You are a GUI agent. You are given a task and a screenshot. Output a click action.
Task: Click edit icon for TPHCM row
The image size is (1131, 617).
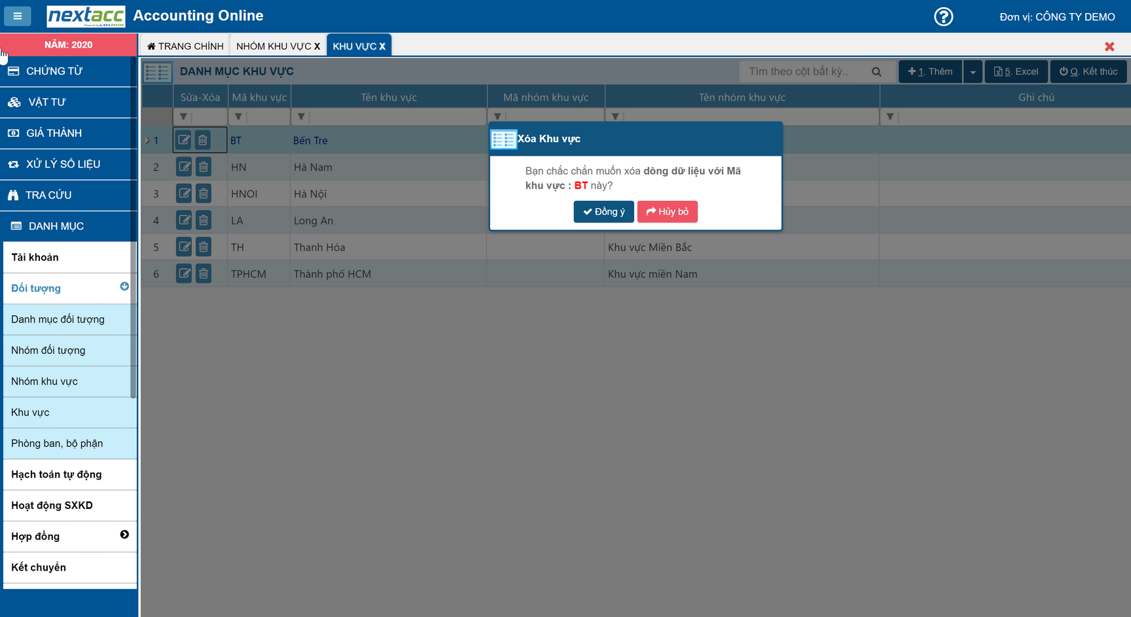(185, 273)
